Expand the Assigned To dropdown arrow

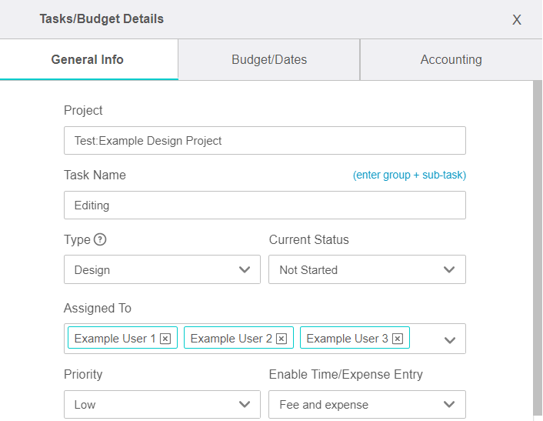[x=450, y=339]
